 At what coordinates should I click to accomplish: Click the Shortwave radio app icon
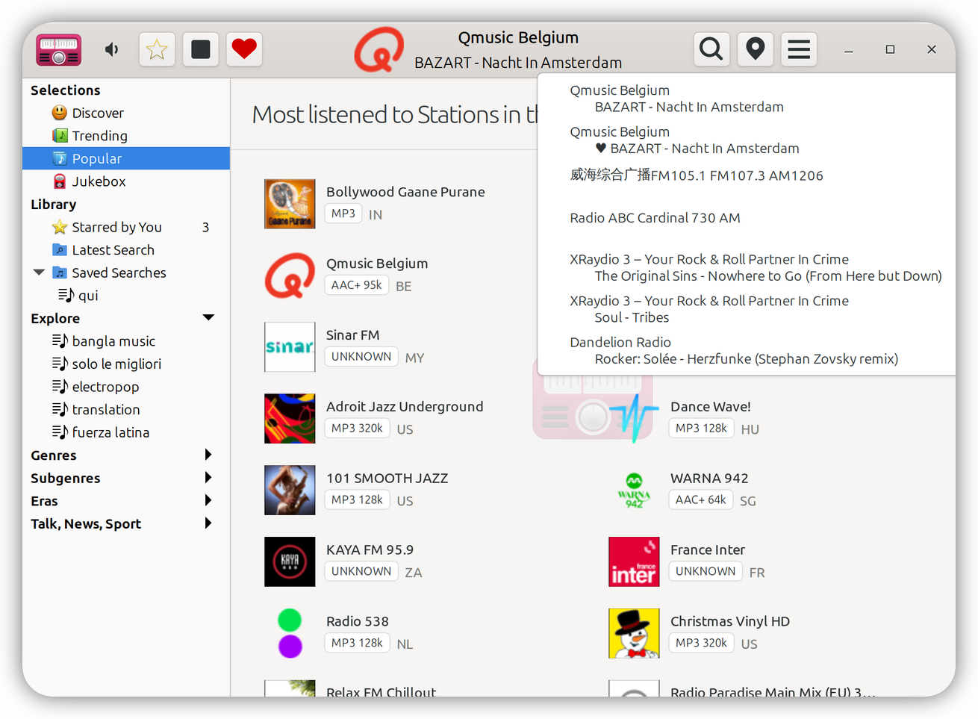tap(59, 50)
